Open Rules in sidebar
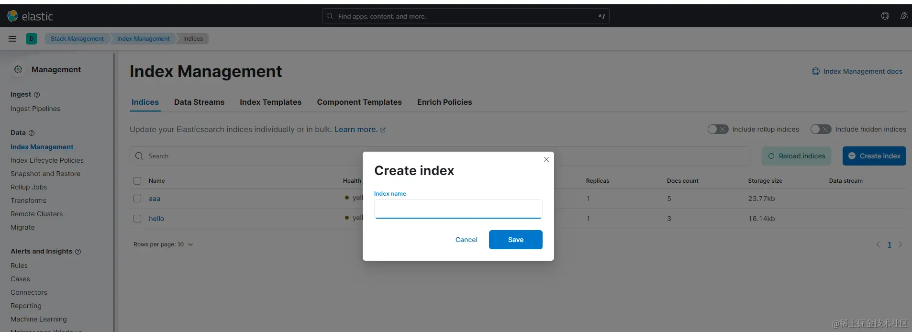Image resolution: width=912 pixels, height=332 pixels. [x=19, y=266]
